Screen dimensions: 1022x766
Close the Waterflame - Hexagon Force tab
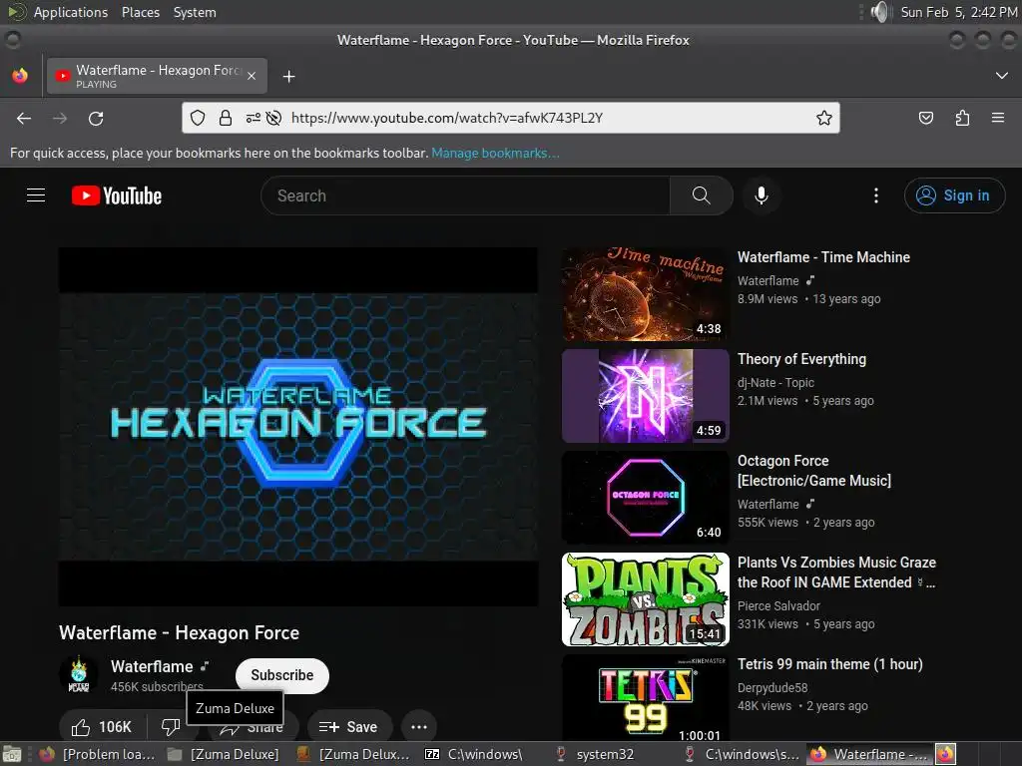pyautogui.click(x=252, y=76)
